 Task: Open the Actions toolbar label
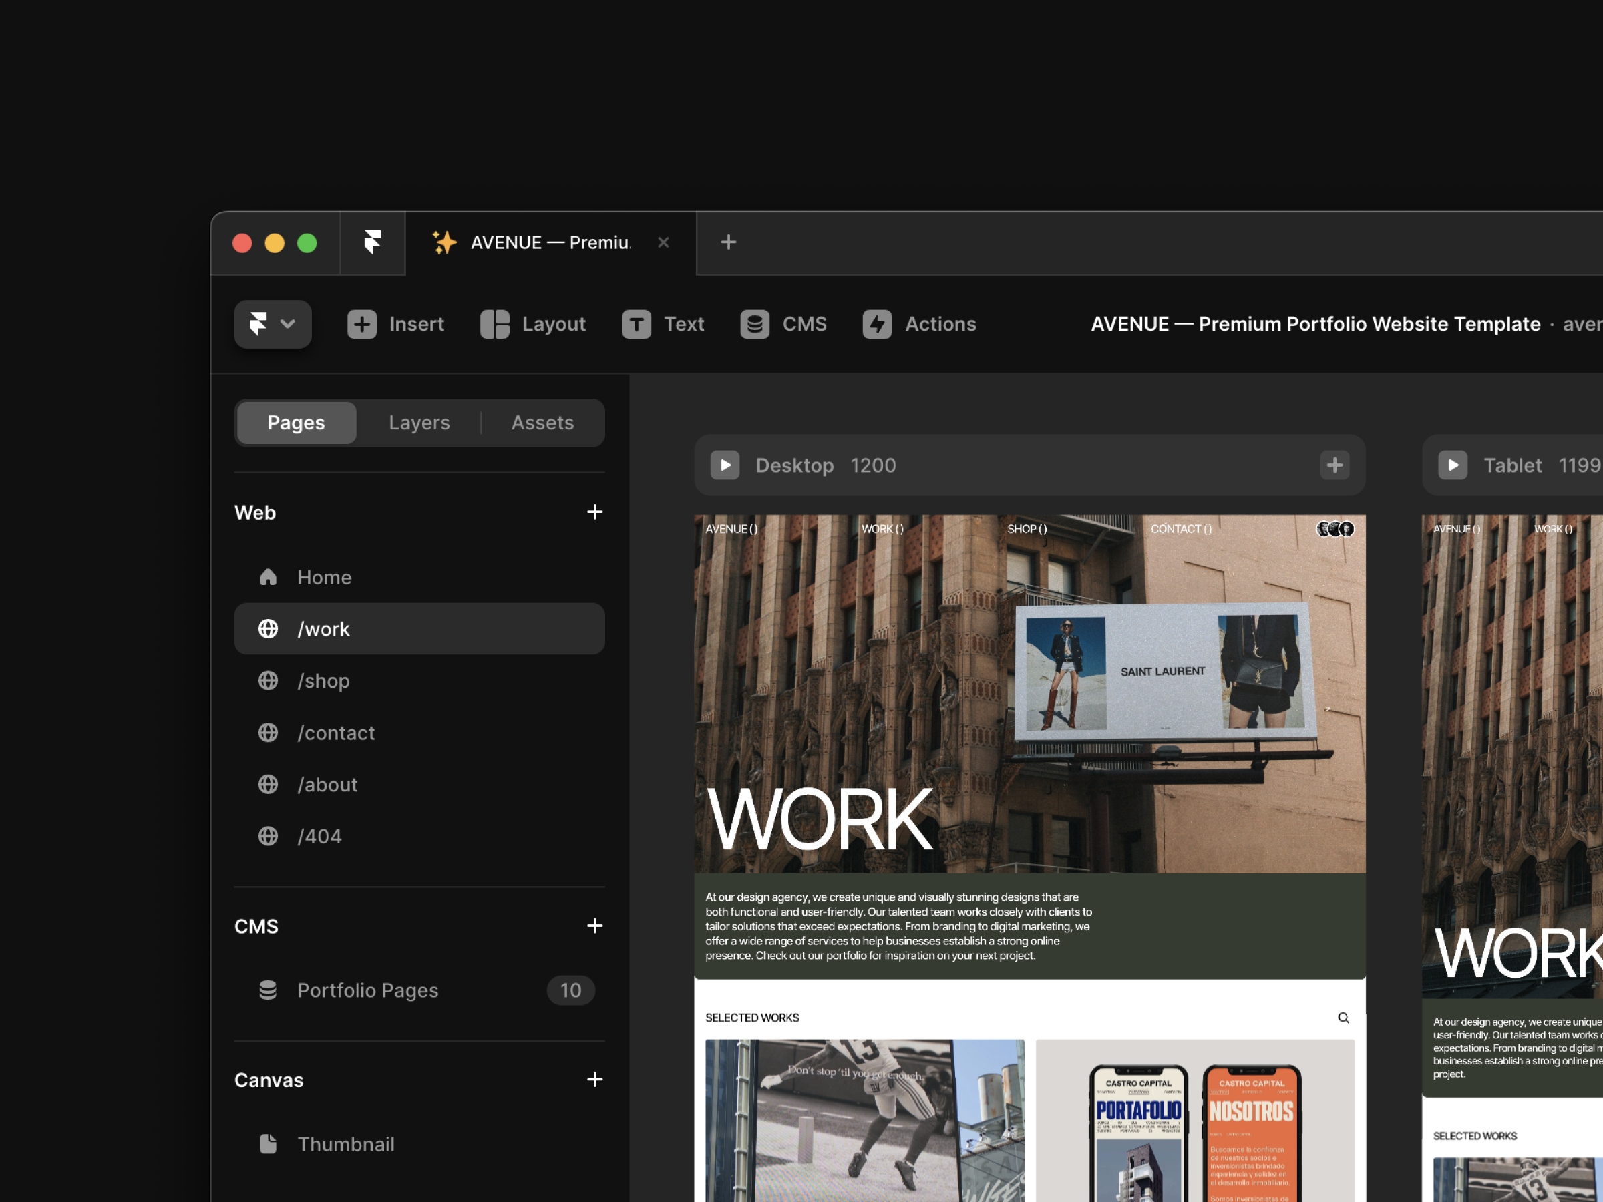point(940,324)
